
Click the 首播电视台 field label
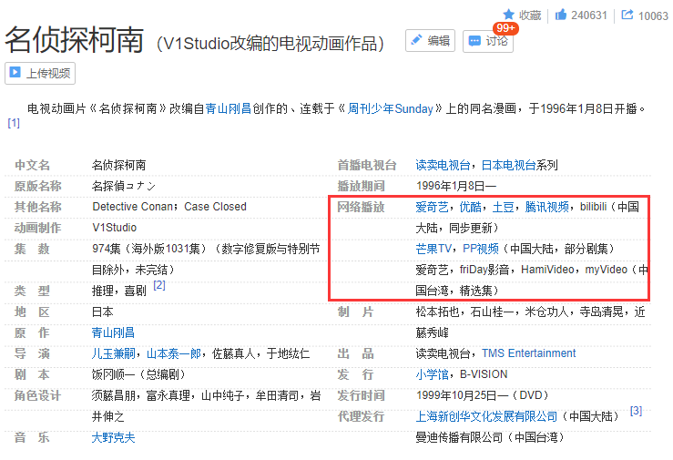pos(366,166)
